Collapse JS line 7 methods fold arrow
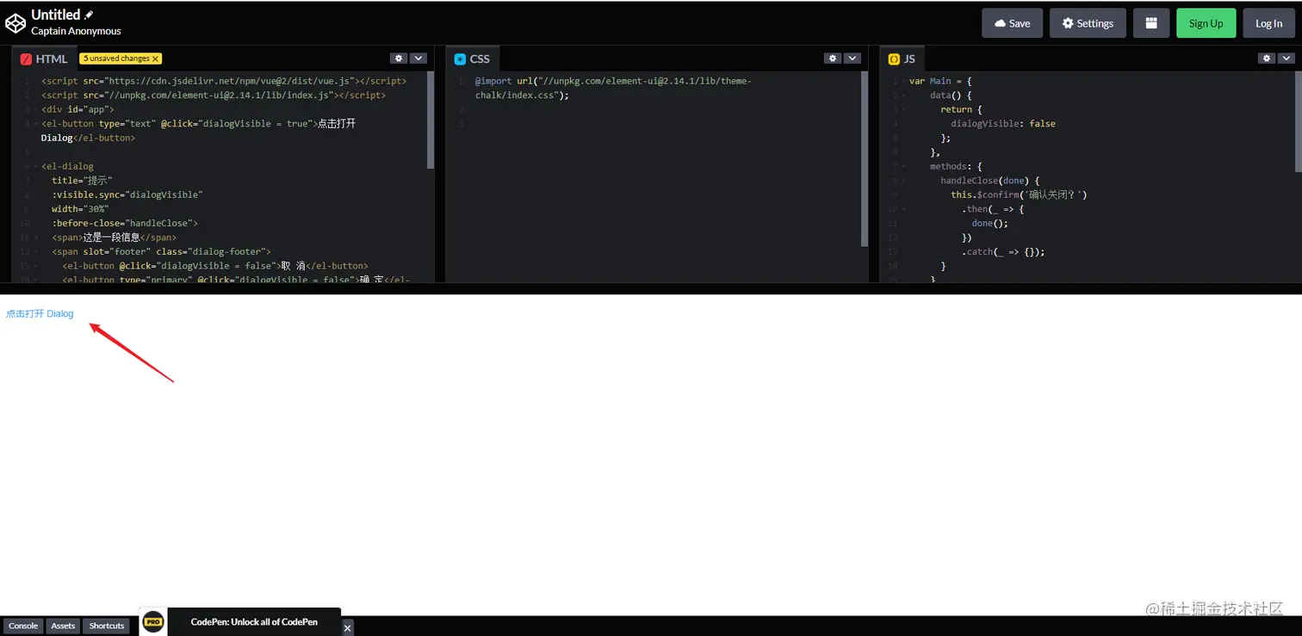 tap(903, 166)
